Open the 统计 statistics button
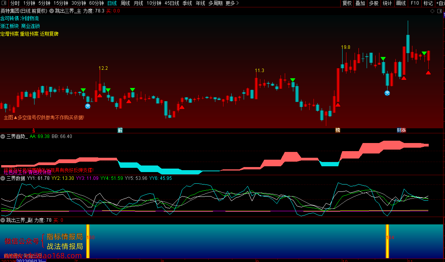445x262 pixels. coord(387,3)
